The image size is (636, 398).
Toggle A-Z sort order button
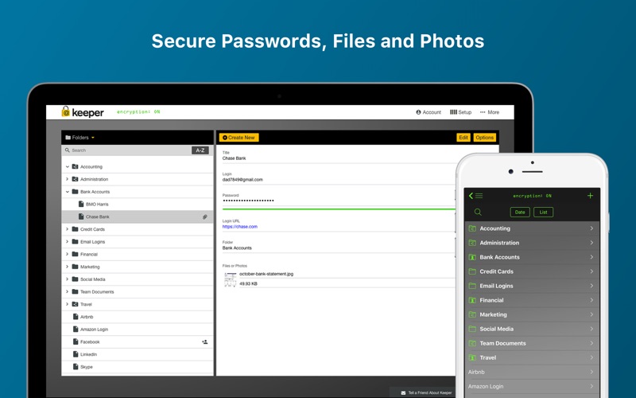200,150
